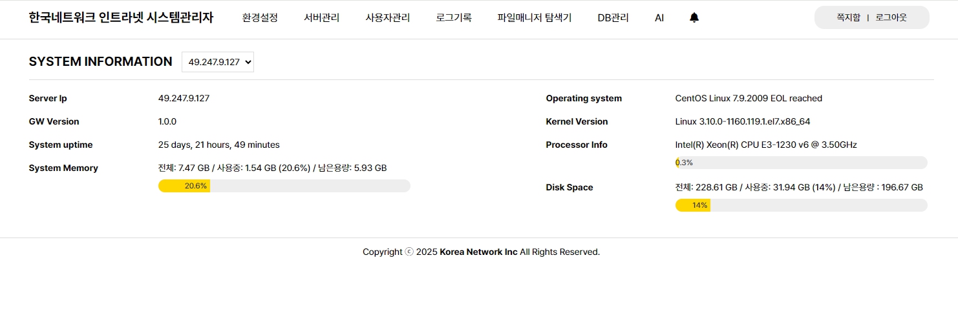Click the SYSTEM INFORMATION heading
This screenshot has height=333, width=958.
[x=100, y=61]
